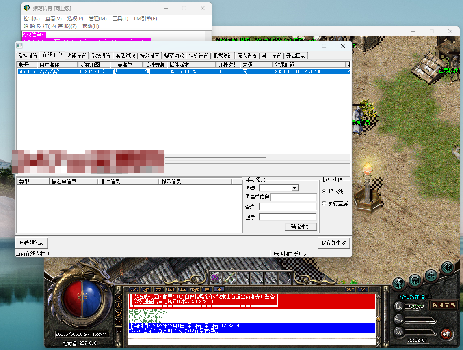Click the 确定添加 button
Viewport: 463px width, 350px height.
pyautogui.click(x=301, y=226)
